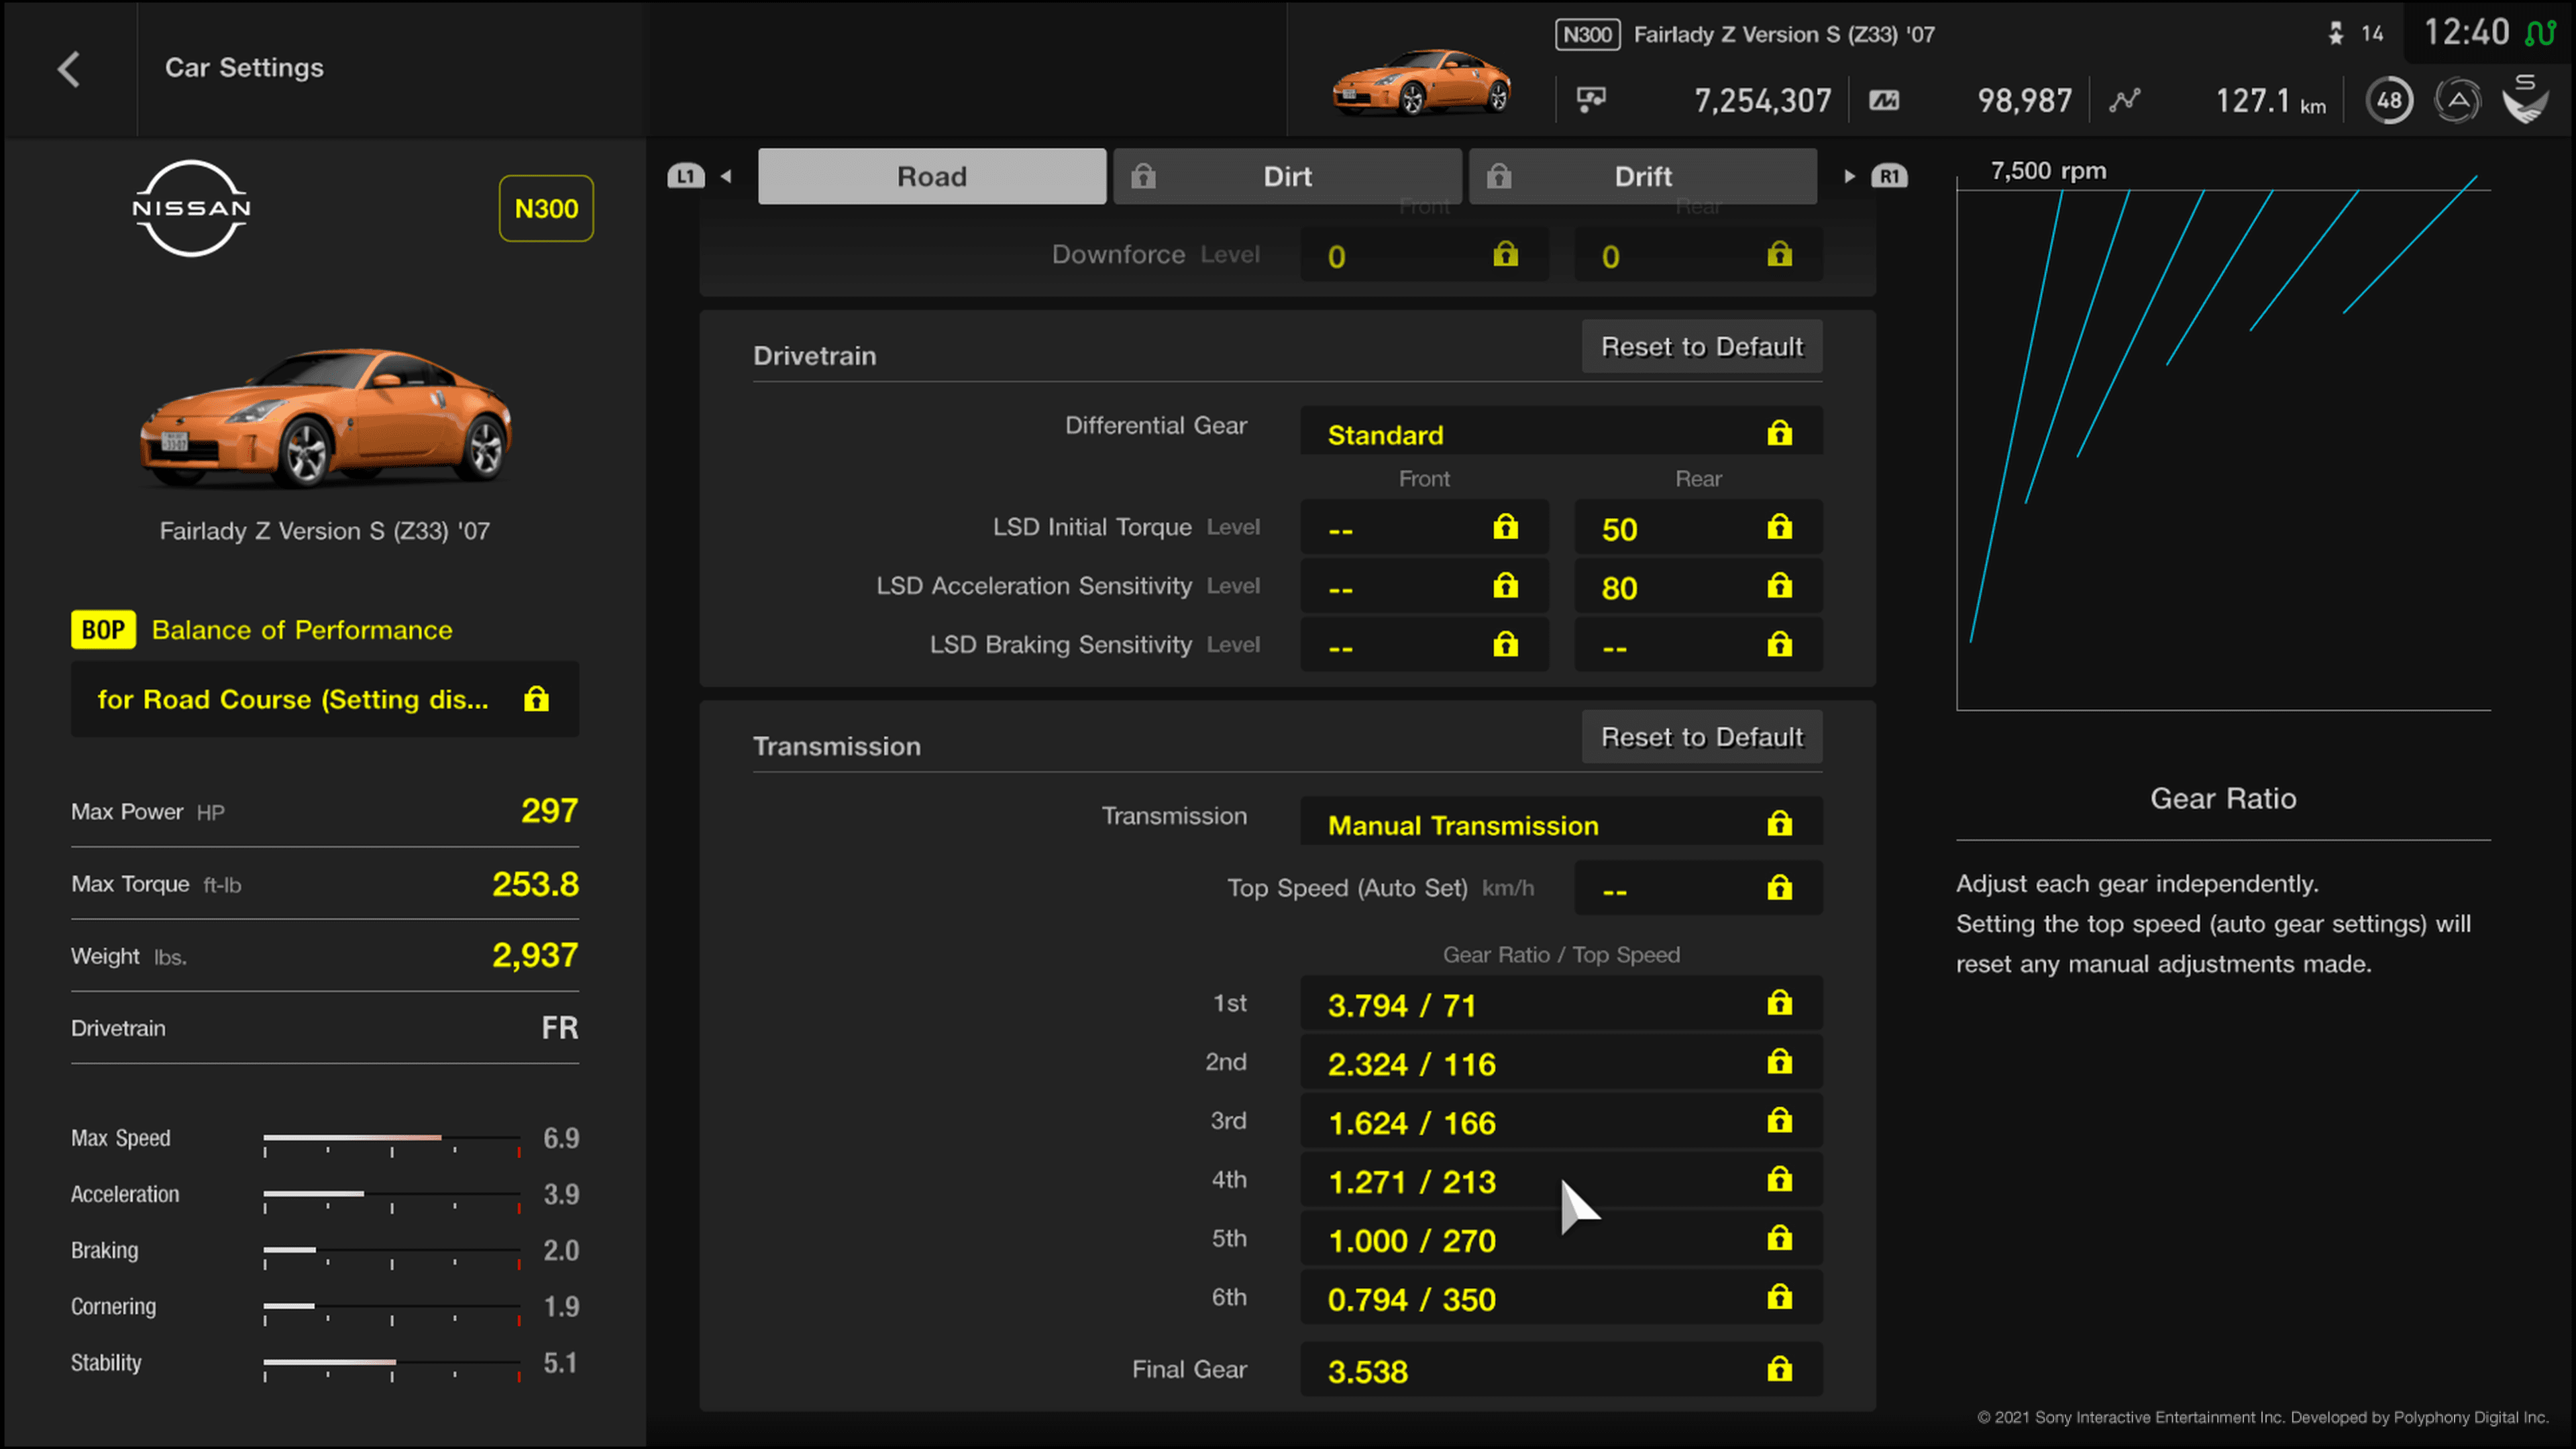The width and height of the screenshot is (2576, 1449).
Task: Click the green network status icon
Action: [x=2541, y=33]
